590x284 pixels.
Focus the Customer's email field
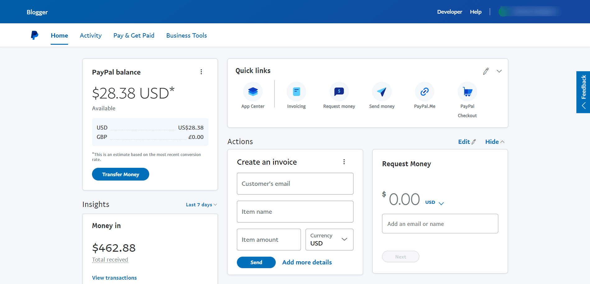click(295, 184)
